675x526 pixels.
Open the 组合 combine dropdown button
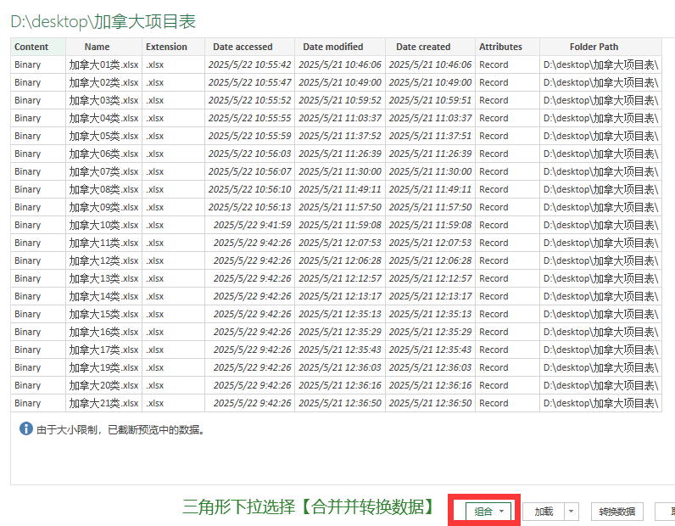pyautogui.click(x=488, y=512)
